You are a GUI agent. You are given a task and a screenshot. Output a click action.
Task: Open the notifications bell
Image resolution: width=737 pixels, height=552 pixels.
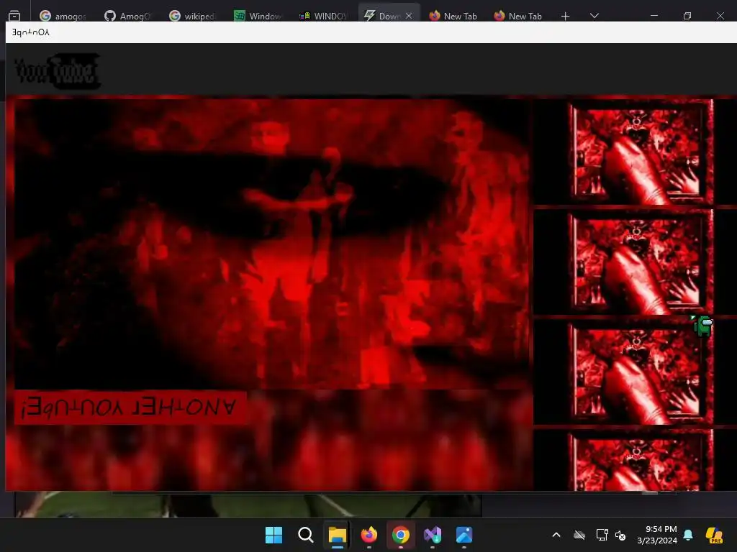[688, 535]
